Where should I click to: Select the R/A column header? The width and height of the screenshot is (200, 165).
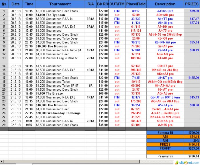pyautogui.click(x=91, y=4)
